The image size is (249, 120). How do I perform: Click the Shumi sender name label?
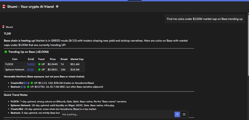[9, 27]
